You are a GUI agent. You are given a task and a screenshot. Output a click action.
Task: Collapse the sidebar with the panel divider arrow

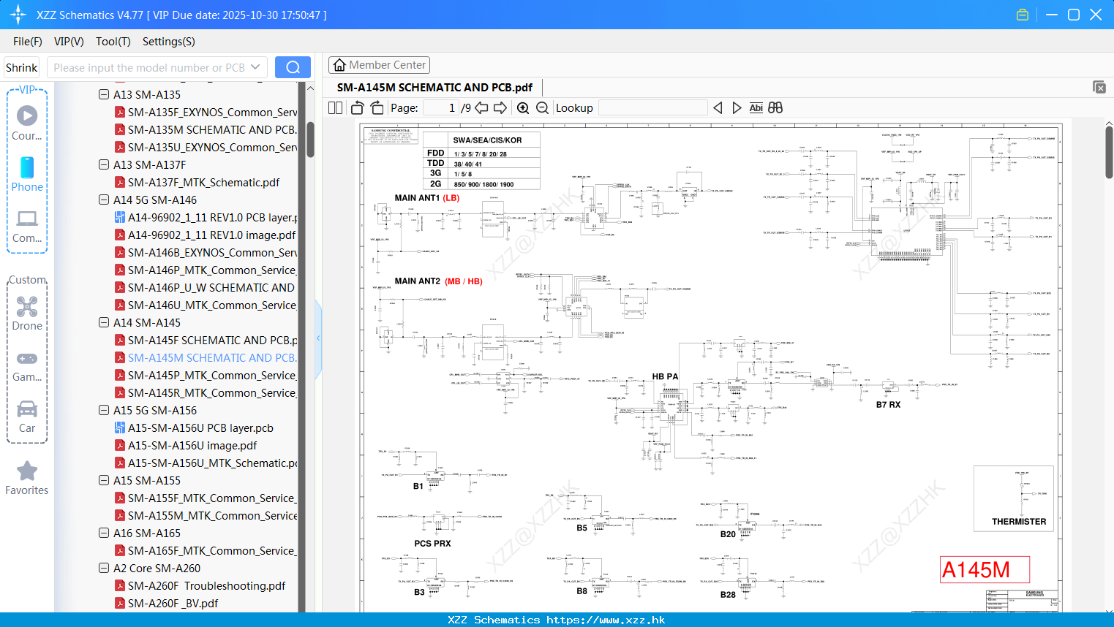(318, 338)
